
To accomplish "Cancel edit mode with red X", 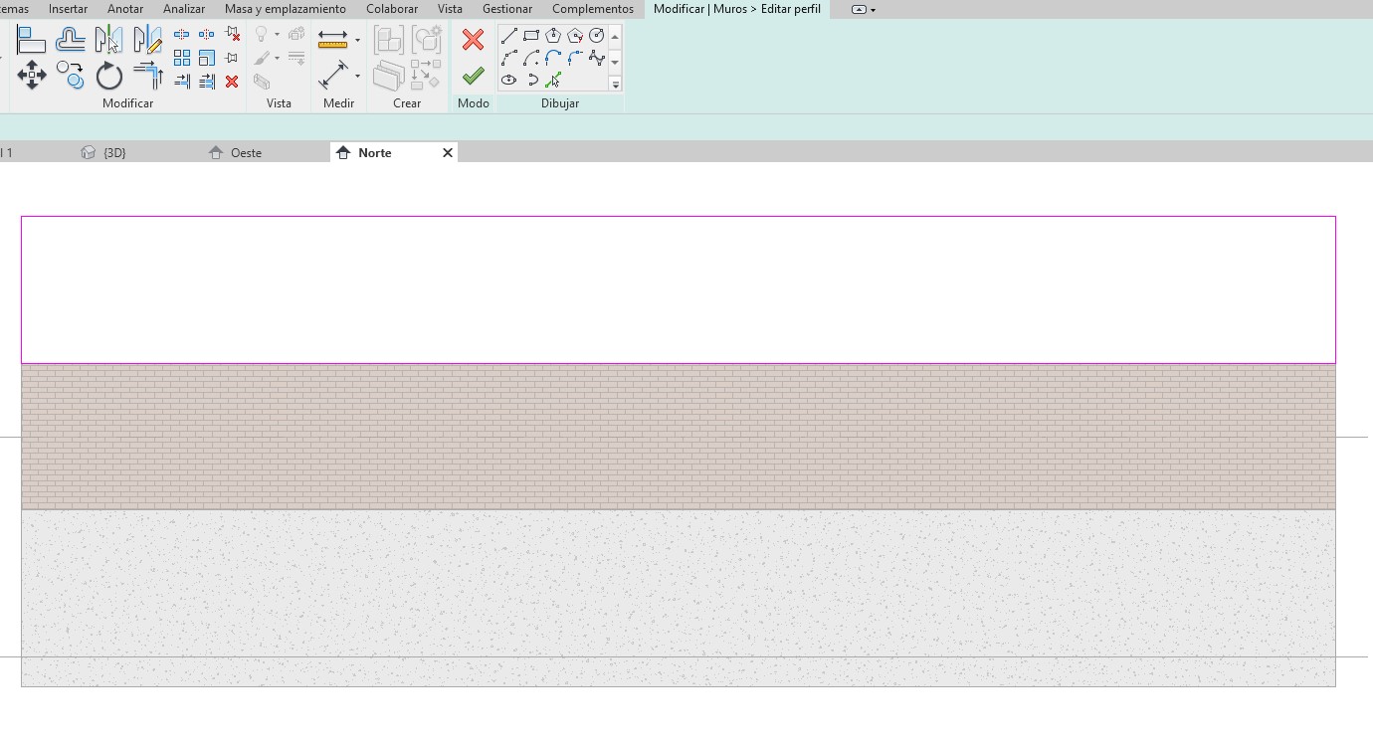I will coord(473,40).
